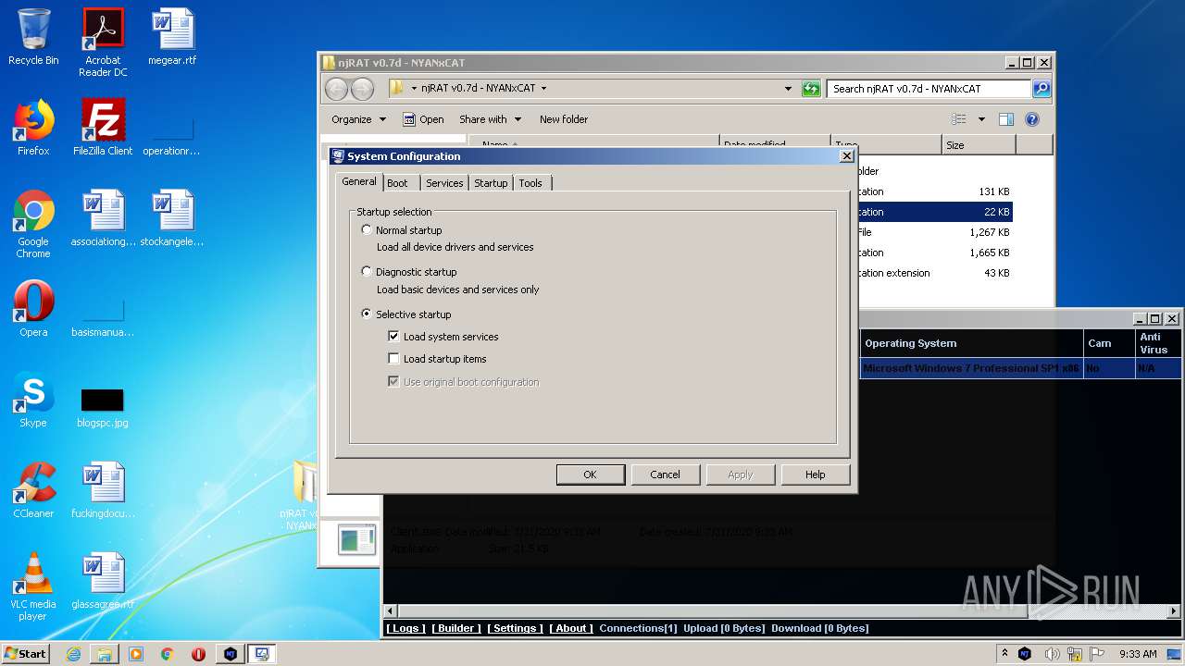Click the Start button
1185x666 pixels.
coord(25,653)
